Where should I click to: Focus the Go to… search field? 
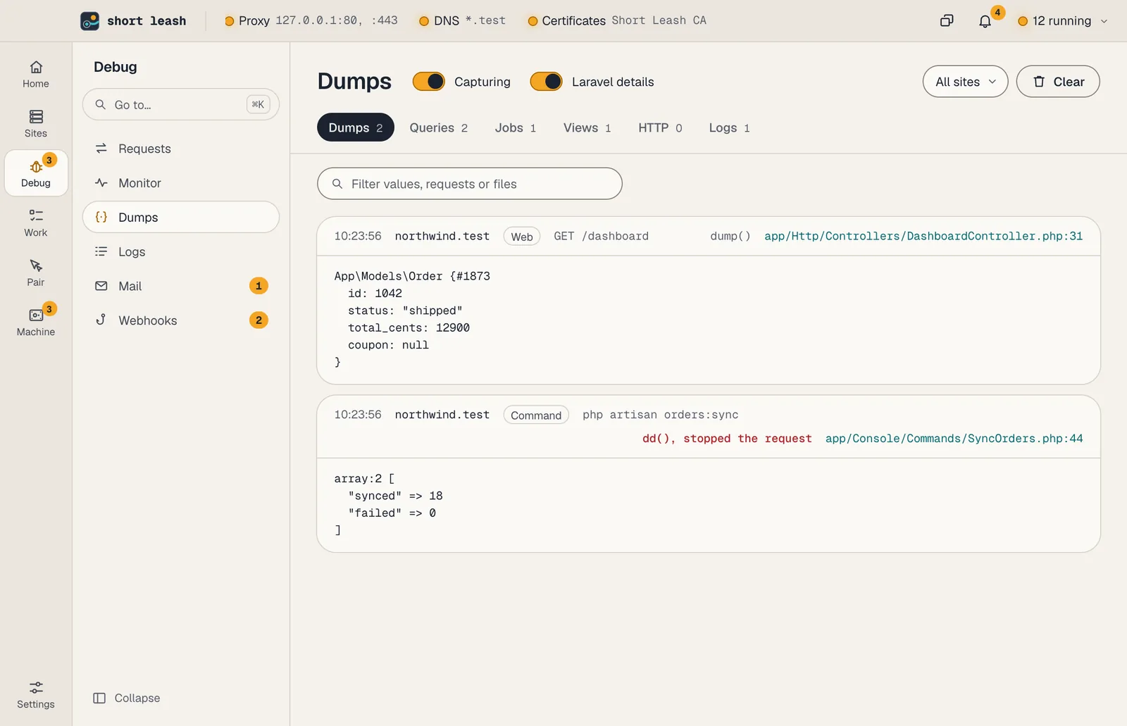click(181, 104)
